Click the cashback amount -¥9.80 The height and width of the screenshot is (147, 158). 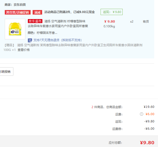[149, 121]
